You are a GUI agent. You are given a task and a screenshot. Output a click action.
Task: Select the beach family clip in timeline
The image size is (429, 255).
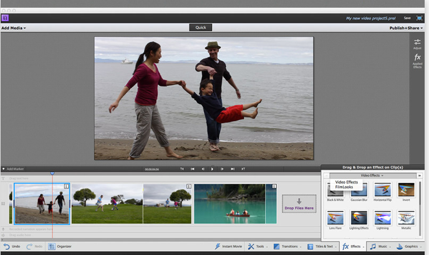(42, 203)
